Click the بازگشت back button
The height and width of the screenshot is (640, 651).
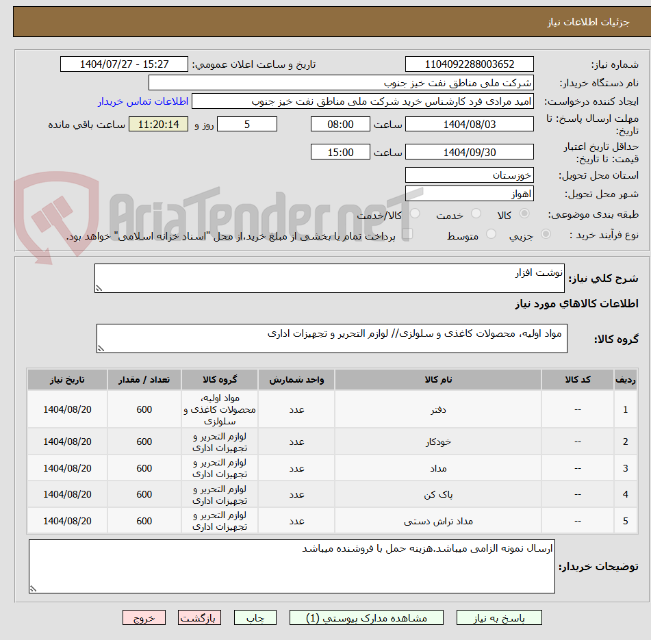[x=199, y=617]
